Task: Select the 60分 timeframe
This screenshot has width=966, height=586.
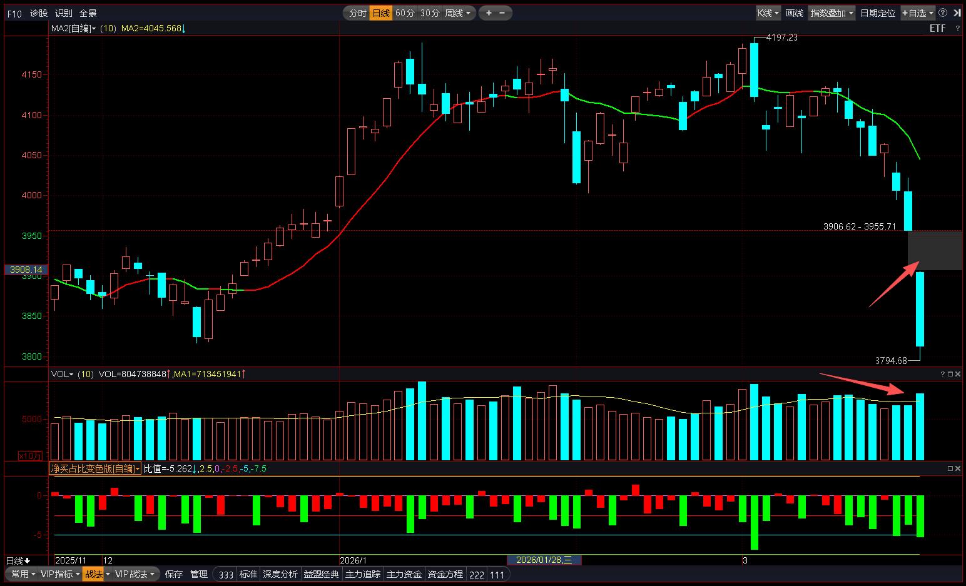Action: (405, 13)
